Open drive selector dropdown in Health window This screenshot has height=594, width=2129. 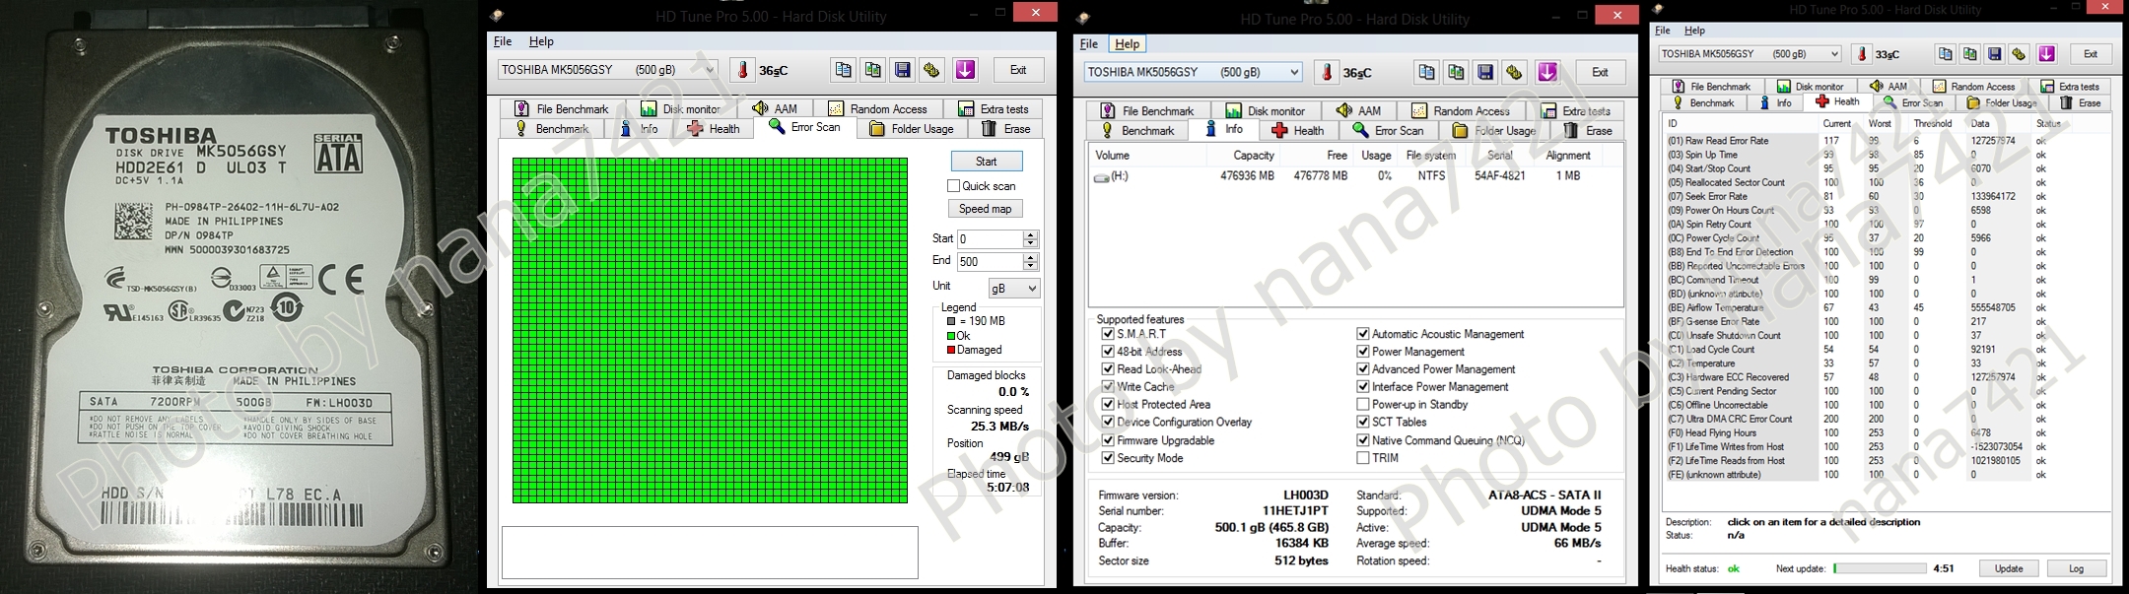(1750, 54)
